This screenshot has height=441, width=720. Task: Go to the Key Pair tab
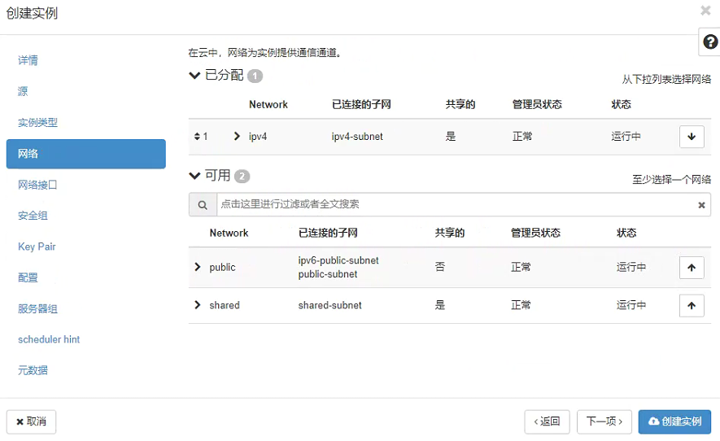click(37, 247)
